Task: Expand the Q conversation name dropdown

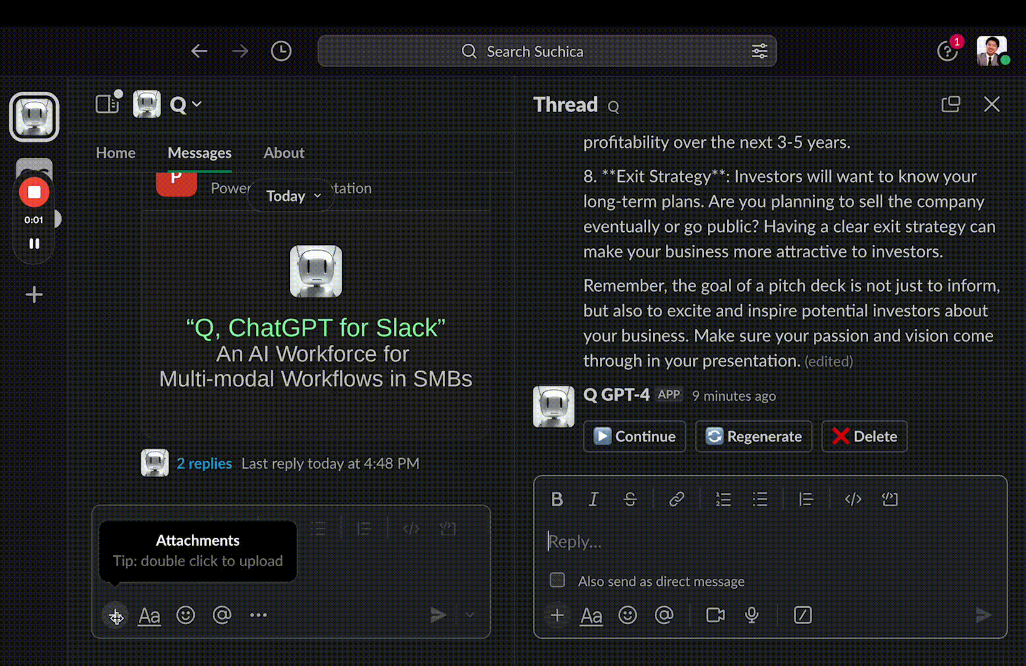Action: click(x=186, y=105)
